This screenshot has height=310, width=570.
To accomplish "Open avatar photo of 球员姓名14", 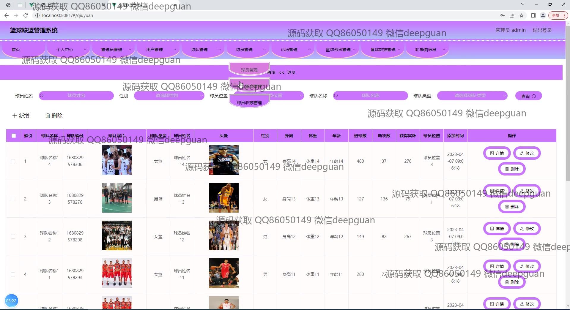I will click(224, 160).
